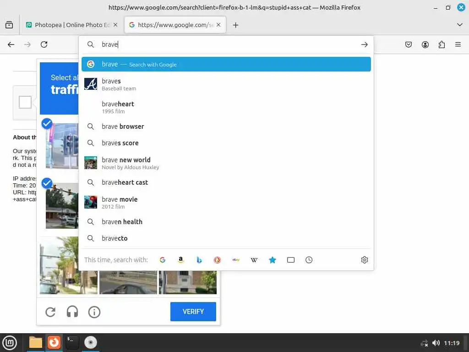Click the disc application in the taskbar

tap(91, 342)
